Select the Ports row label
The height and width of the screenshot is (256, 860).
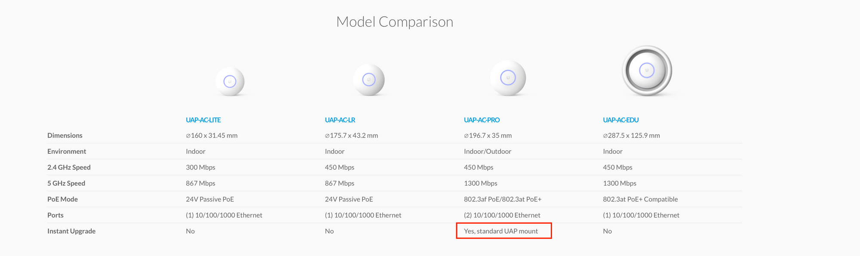55,215
